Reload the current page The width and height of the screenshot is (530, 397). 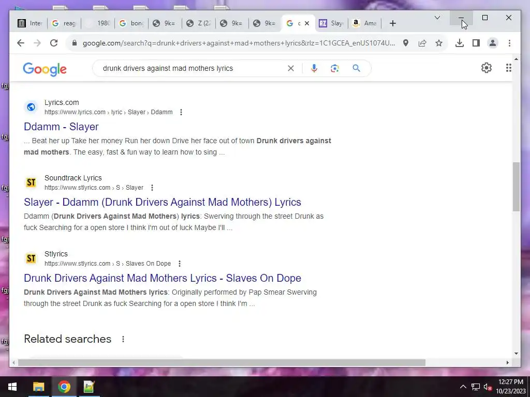54,43
